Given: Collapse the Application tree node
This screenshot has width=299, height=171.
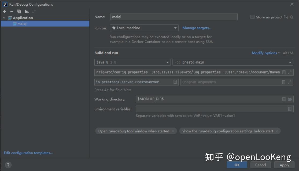Looking at the screenshot, I should [4, 18].
